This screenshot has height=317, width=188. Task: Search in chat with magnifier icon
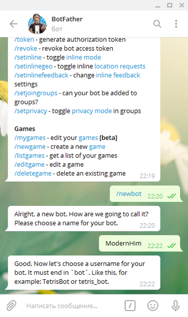click(157, 24)
